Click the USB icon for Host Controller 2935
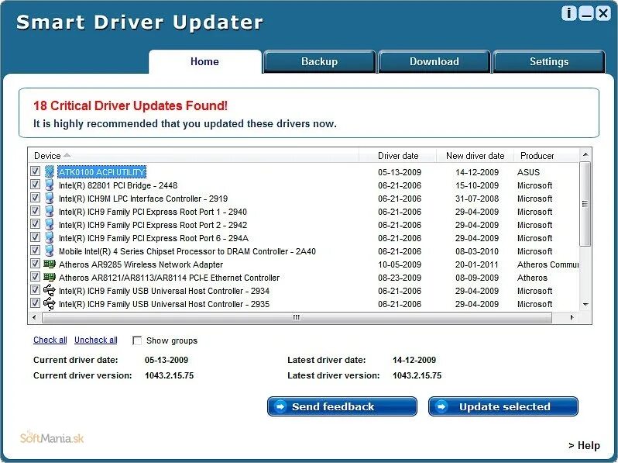The height and width of the screenshot is (463, 618). point(50,303)
